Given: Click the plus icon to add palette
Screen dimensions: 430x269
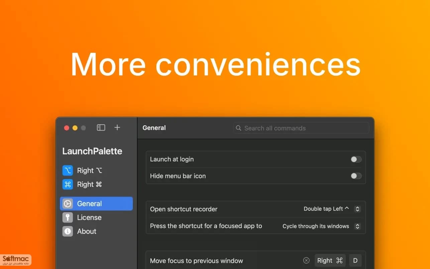Looking at the screenshot, I should [x=117, y=127].
